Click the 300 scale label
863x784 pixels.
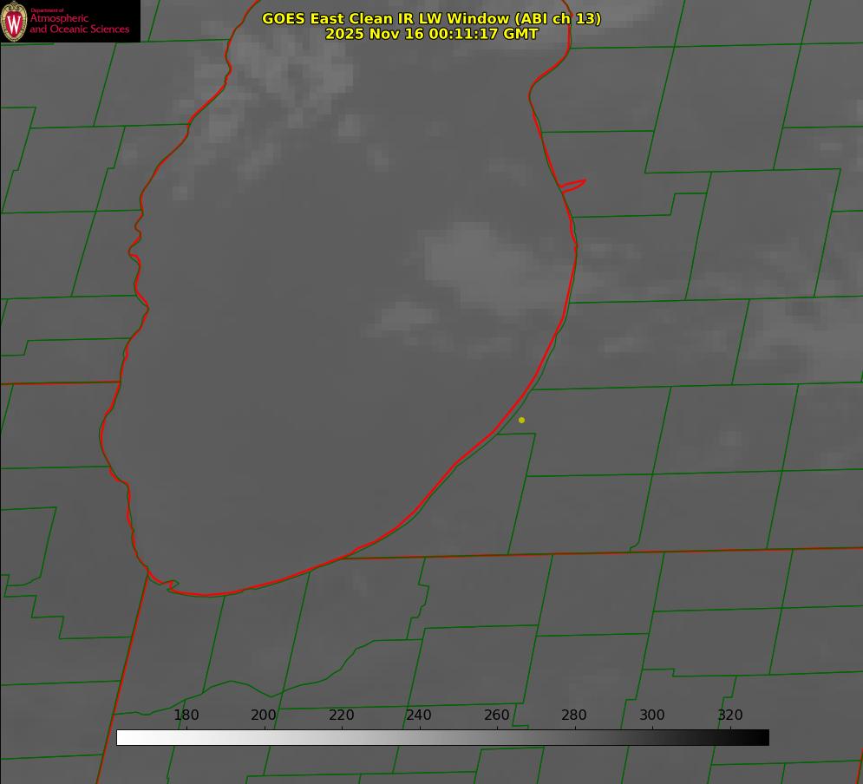pos(652,715)
